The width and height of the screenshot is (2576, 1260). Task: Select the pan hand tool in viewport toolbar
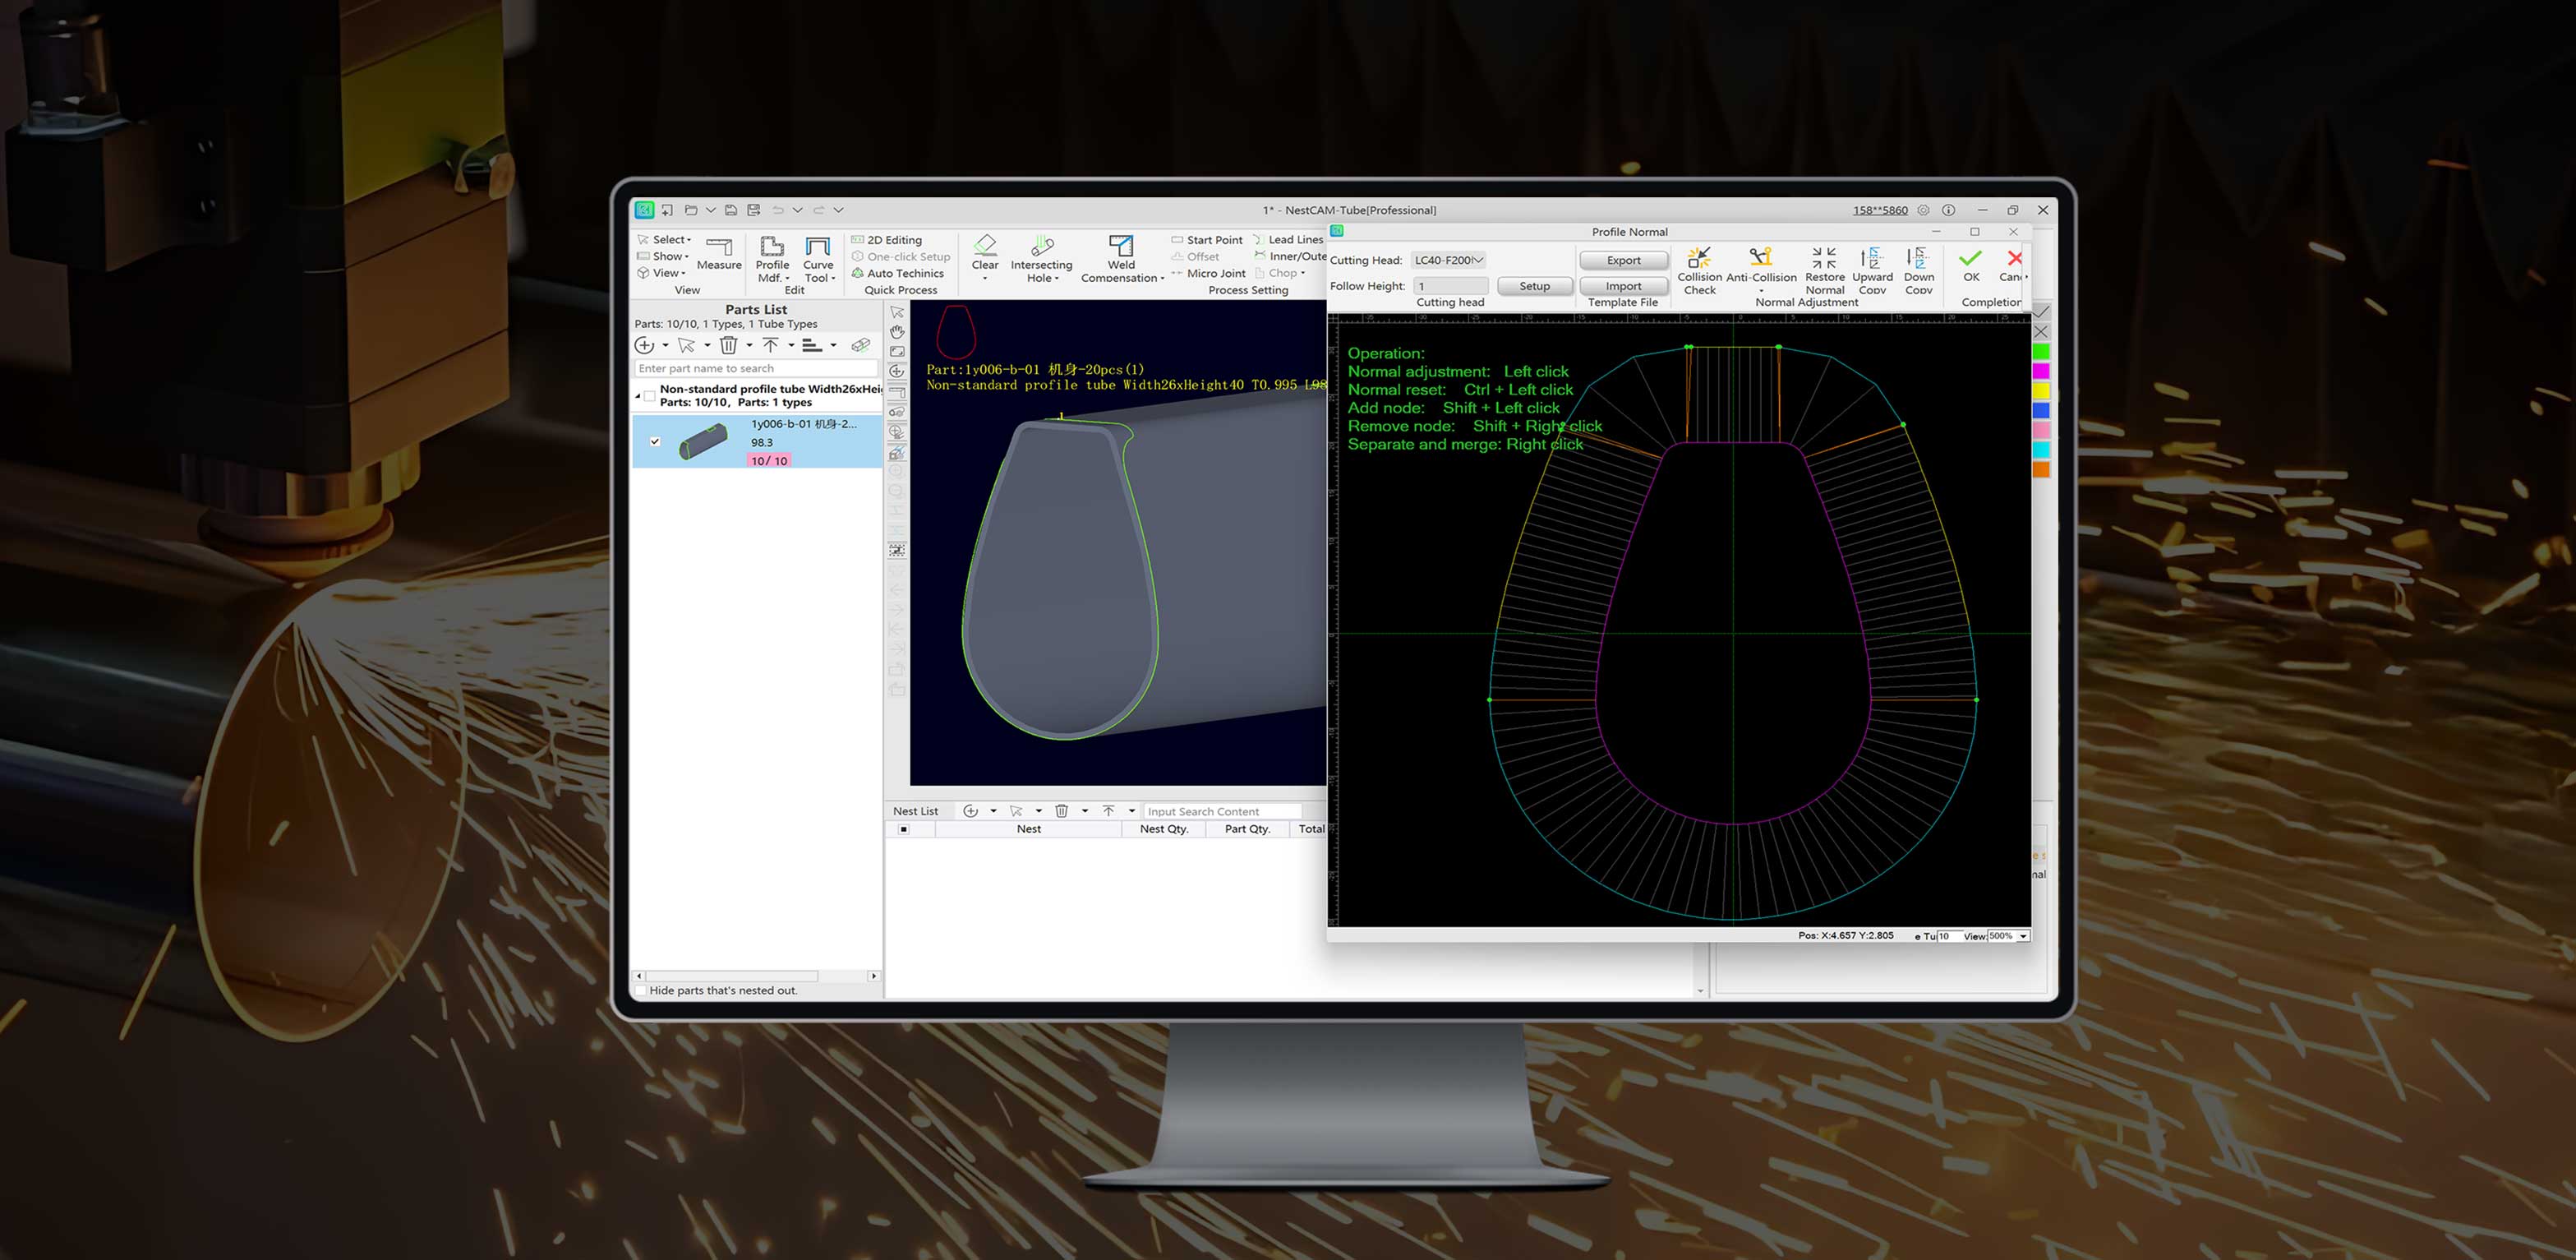point(897,332)
